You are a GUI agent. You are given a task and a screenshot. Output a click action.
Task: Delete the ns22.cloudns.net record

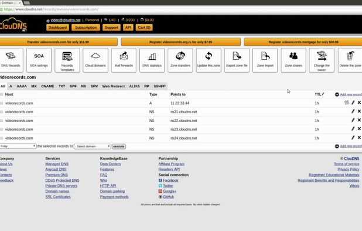coord(359,120)
